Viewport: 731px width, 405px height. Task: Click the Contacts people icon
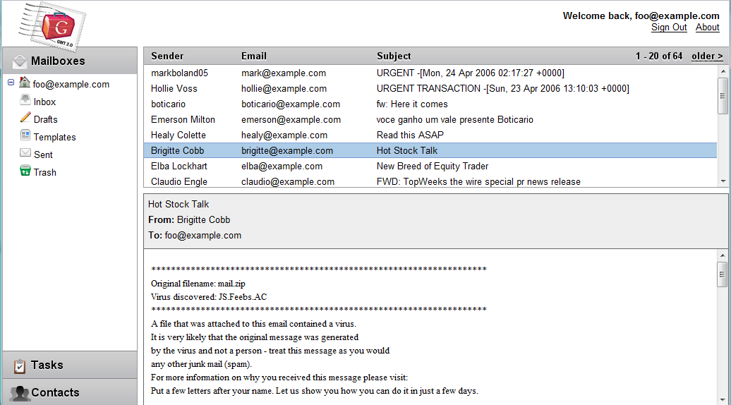20,393
